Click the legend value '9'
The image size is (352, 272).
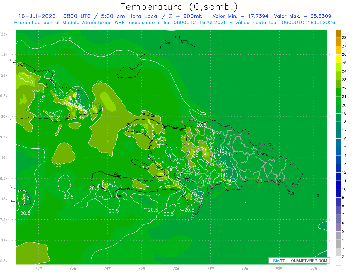coord(343,198)
